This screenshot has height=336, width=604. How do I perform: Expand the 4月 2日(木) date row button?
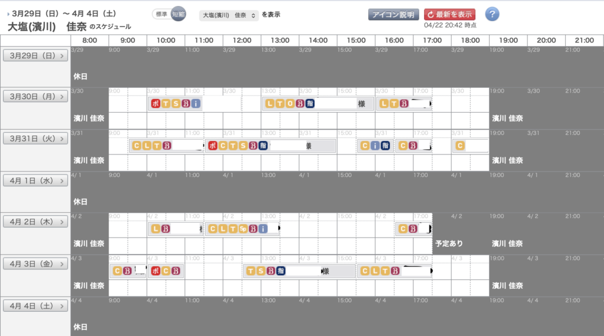pos(35,222)
